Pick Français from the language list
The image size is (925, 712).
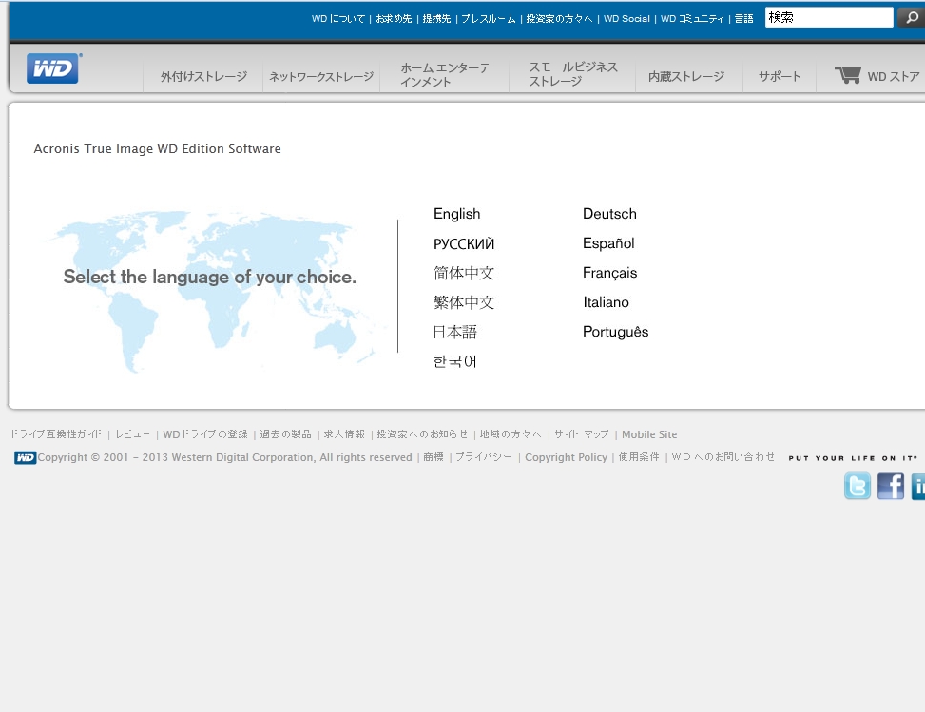(609, 273)
